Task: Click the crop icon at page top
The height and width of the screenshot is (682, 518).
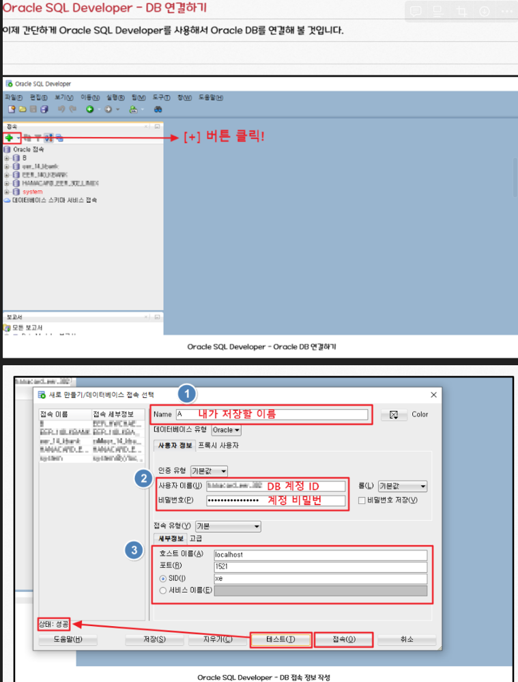Action: [x=461, y=12]
